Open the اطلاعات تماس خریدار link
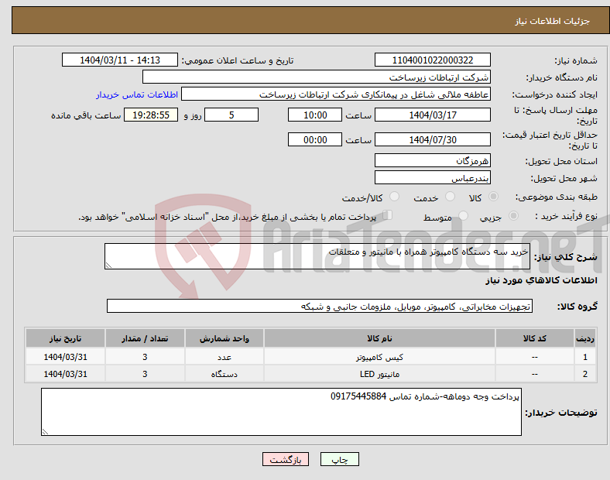 coord(137,94)
